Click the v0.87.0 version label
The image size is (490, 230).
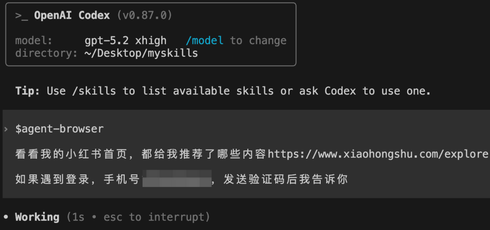(x=145, y=15)
